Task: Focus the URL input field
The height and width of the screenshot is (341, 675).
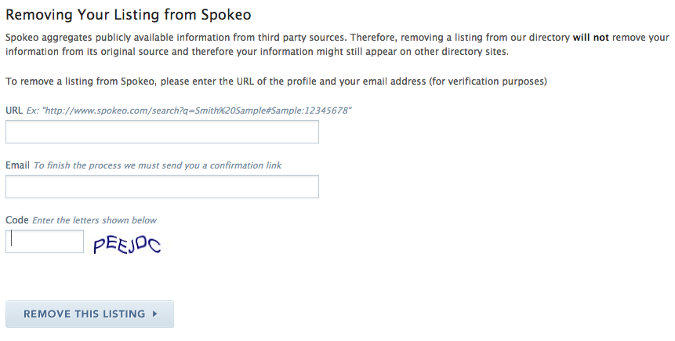Action: [162, 132]
